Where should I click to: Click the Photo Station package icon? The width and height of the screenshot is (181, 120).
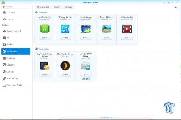(106, 29)
